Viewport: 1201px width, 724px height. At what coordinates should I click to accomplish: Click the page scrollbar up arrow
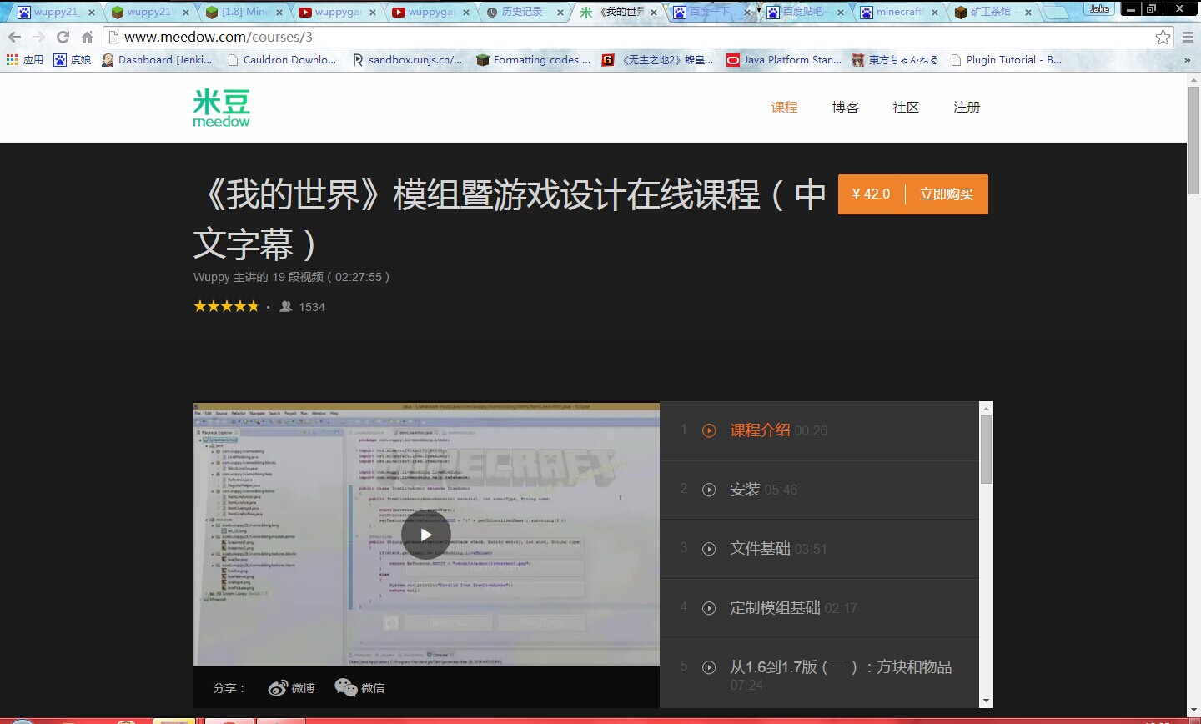click(x=1193, y=78)
